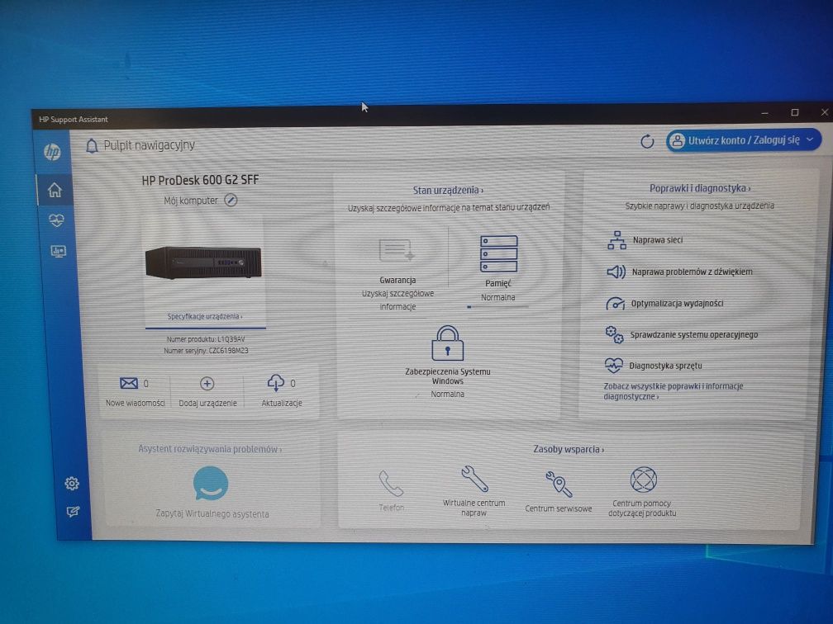
Task: Open product help center globe icon
Action: click(x=643, y=479)
